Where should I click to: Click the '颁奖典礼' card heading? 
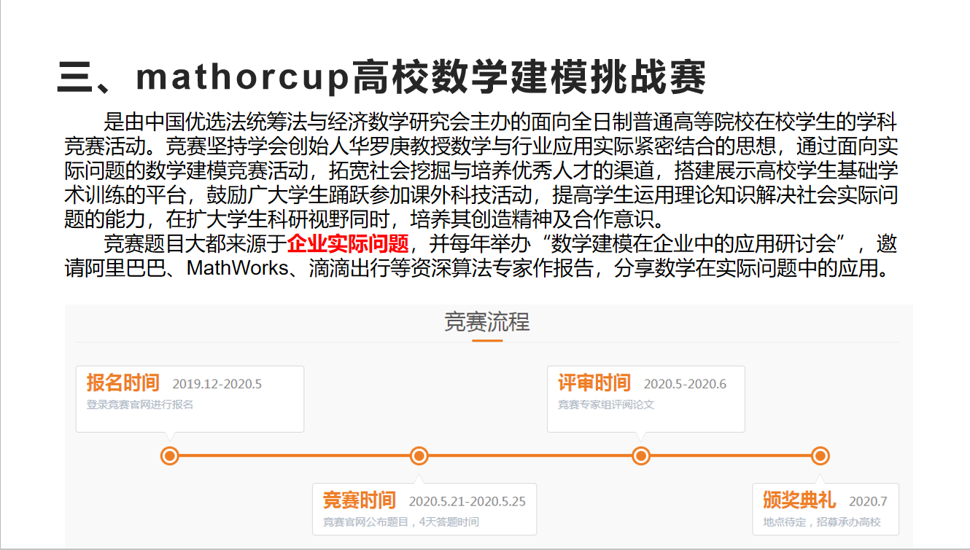click(799, 500)
